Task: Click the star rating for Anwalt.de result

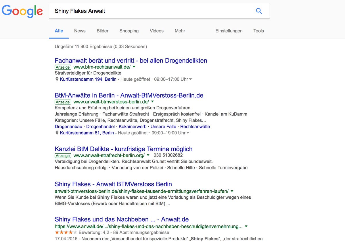Action: click(x=66, y=232)
